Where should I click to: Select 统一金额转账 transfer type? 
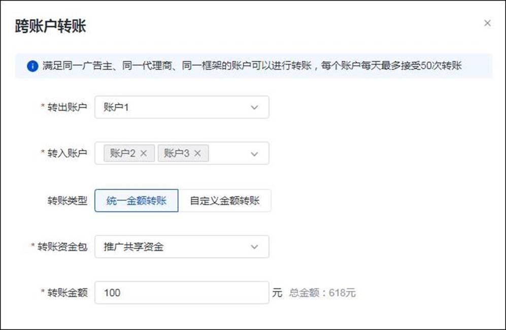tap(137, 201)
